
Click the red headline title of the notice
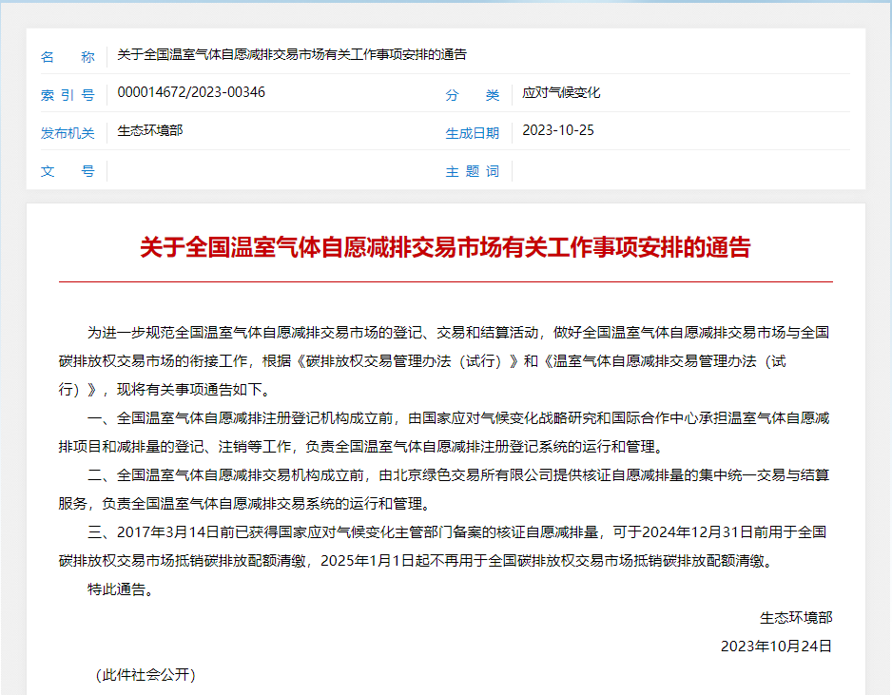(445, 248)
